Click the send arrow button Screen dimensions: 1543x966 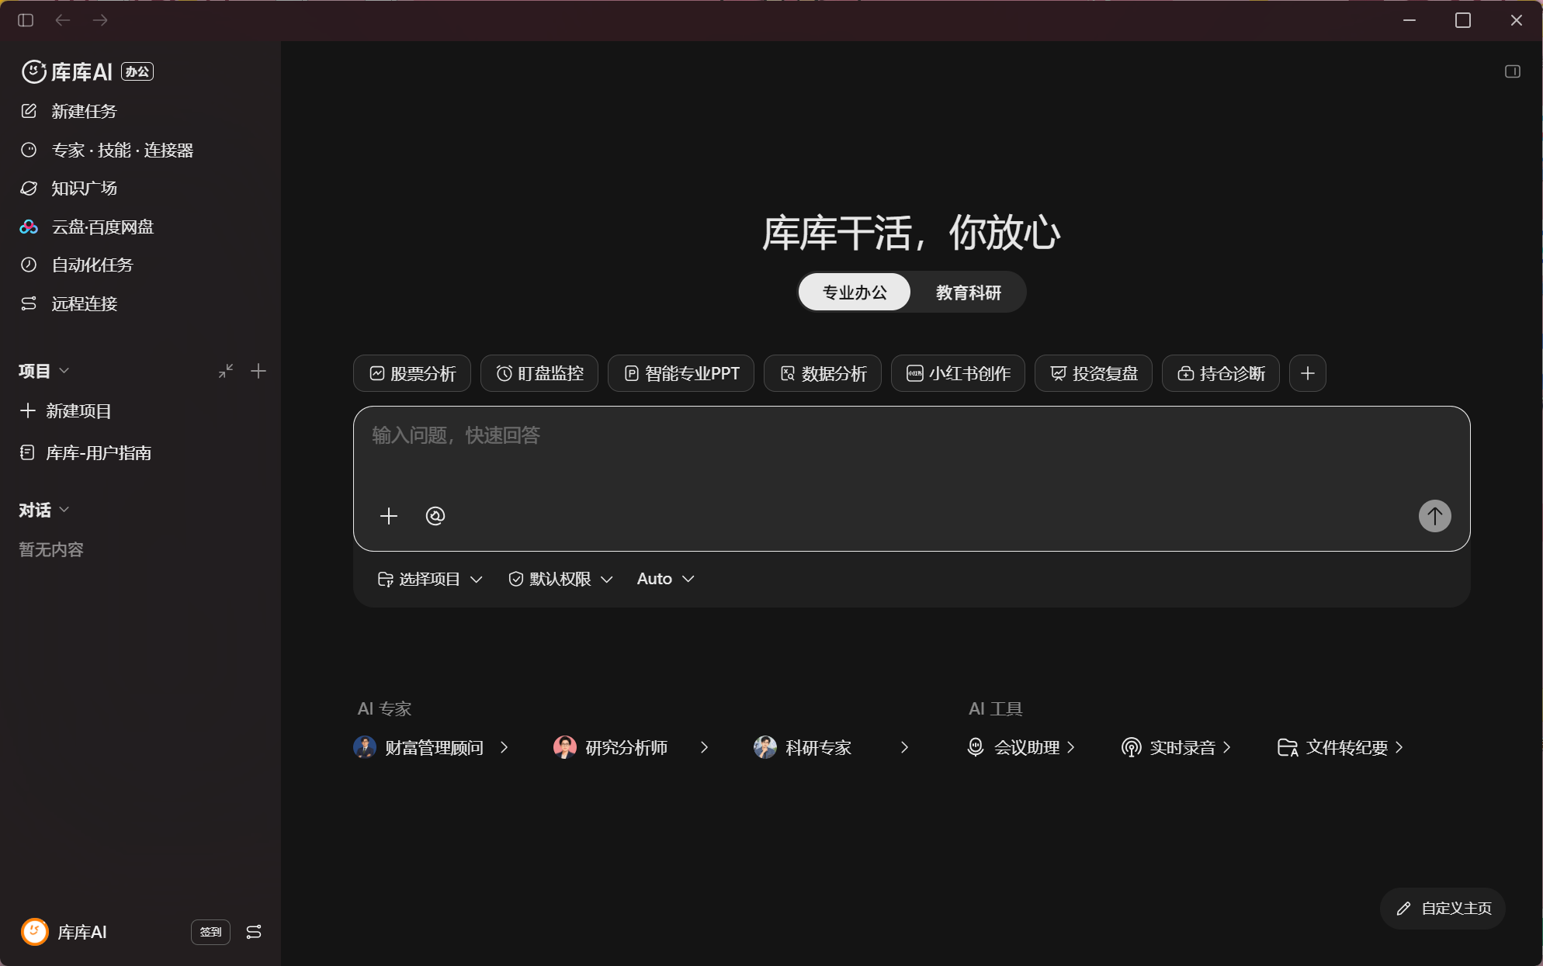pyautogui.click(x=1435, y=516)
